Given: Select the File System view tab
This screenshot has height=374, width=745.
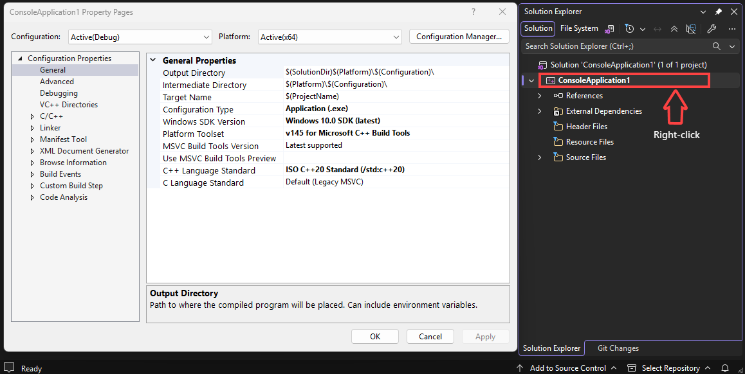Looking at the screenshot, I should click(x=579, y=28).
